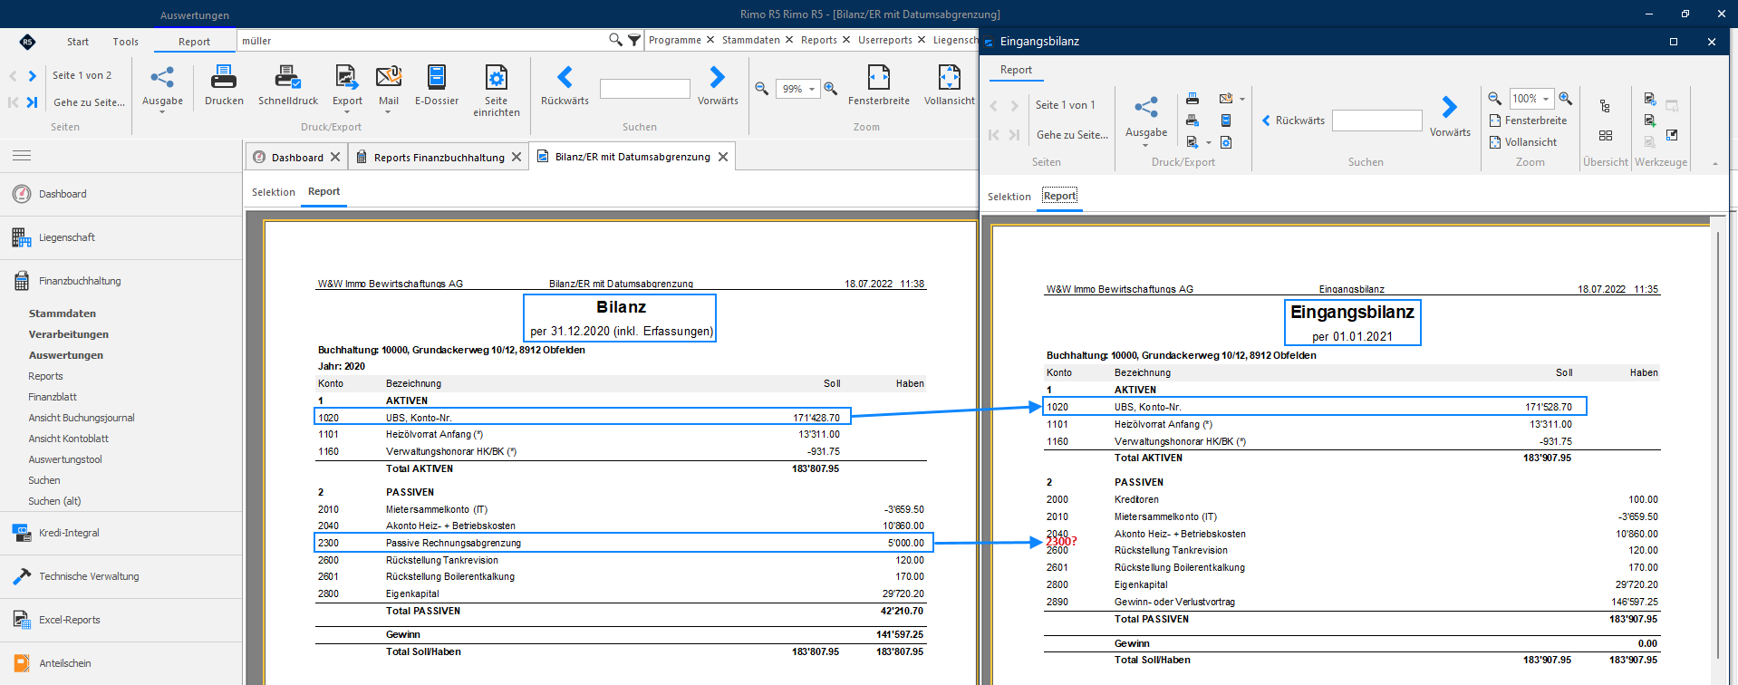Screen dimensions: 1738x685
Task: Zoom out with the magnifier minus icon in main window
Action: [x=762, y=89]
